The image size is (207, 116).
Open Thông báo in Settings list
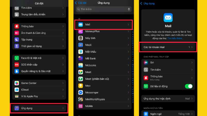[39, 26]
